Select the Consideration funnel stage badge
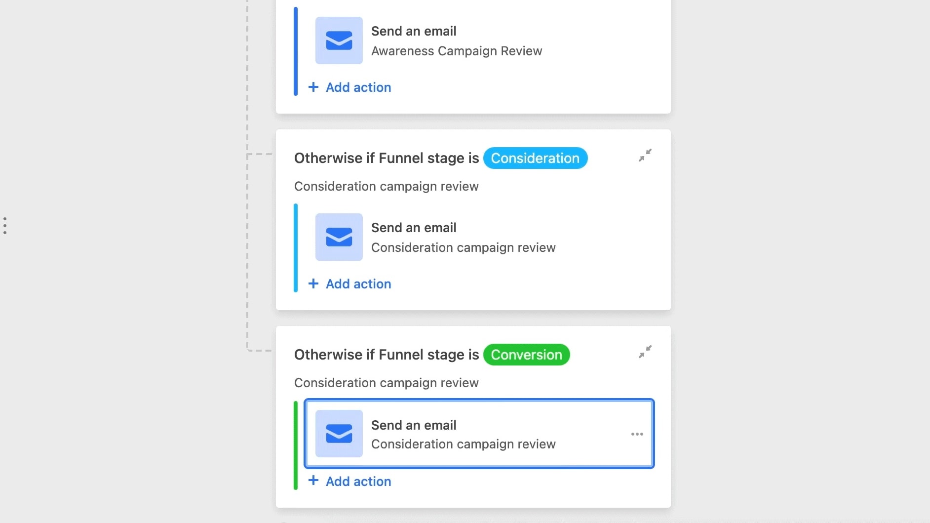The height and width of the screenshot is (523, 930). click(x=535, y=158)
